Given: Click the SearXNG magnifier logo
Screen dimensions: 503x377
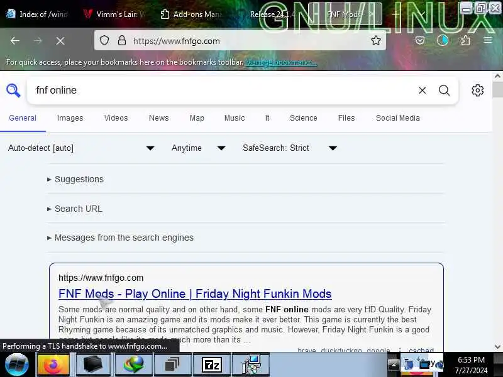Looking at the screenshot, I should pos(13,90).
